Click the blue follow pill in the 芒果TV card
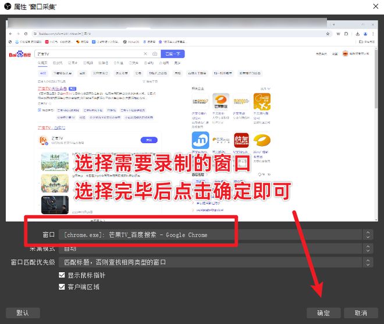Image resolution: width=384 pixels, height=324 pixels. [149, 140]
